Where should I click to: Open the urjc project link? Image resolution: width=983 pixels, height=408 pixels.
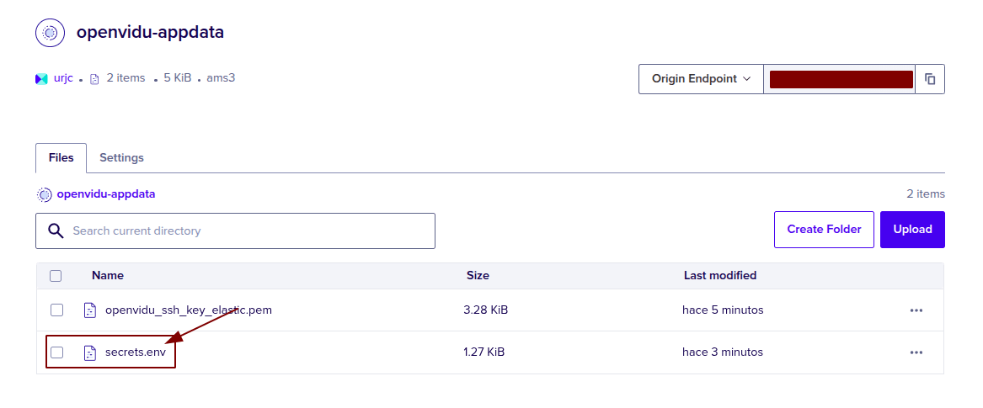(64, 78)
